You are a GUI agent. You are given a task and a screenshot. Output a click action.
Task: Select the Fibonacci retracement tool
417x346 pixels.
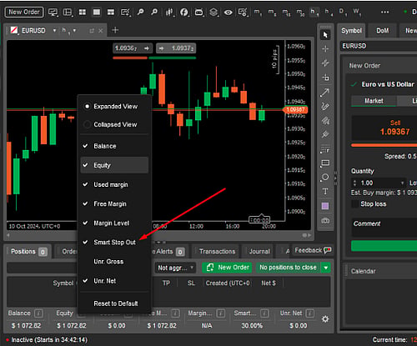point(325,149)
